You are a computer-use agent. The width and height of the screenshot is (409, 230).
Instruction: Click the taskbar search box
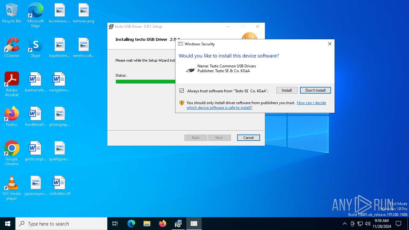(x=61, y=224)
